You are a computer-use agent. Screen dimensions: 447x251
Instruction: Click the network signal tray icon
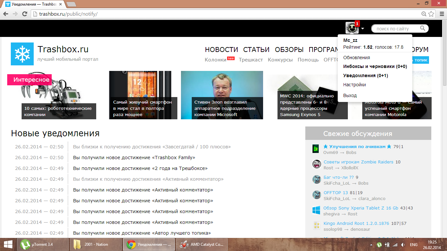395,244
